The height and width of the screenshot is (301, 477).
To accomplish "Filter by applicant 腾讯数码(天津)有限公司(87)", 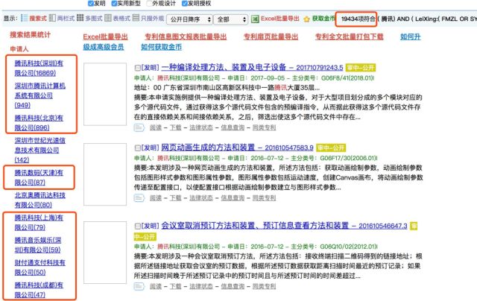I will [x=39, y=177].
